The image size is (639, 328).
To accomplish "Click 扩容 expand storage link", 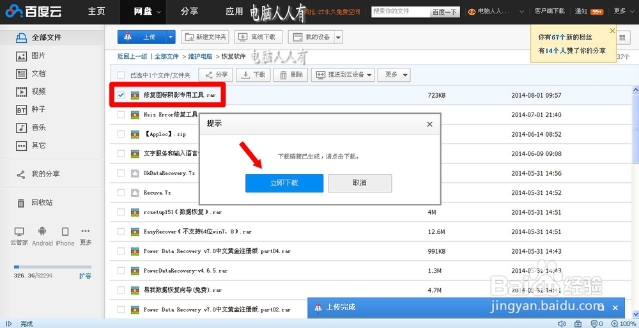I will tap(85, 276).
